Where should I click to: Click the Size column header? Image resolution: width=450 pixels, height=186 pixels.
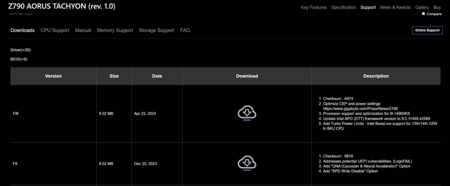(x=114, y=76)
